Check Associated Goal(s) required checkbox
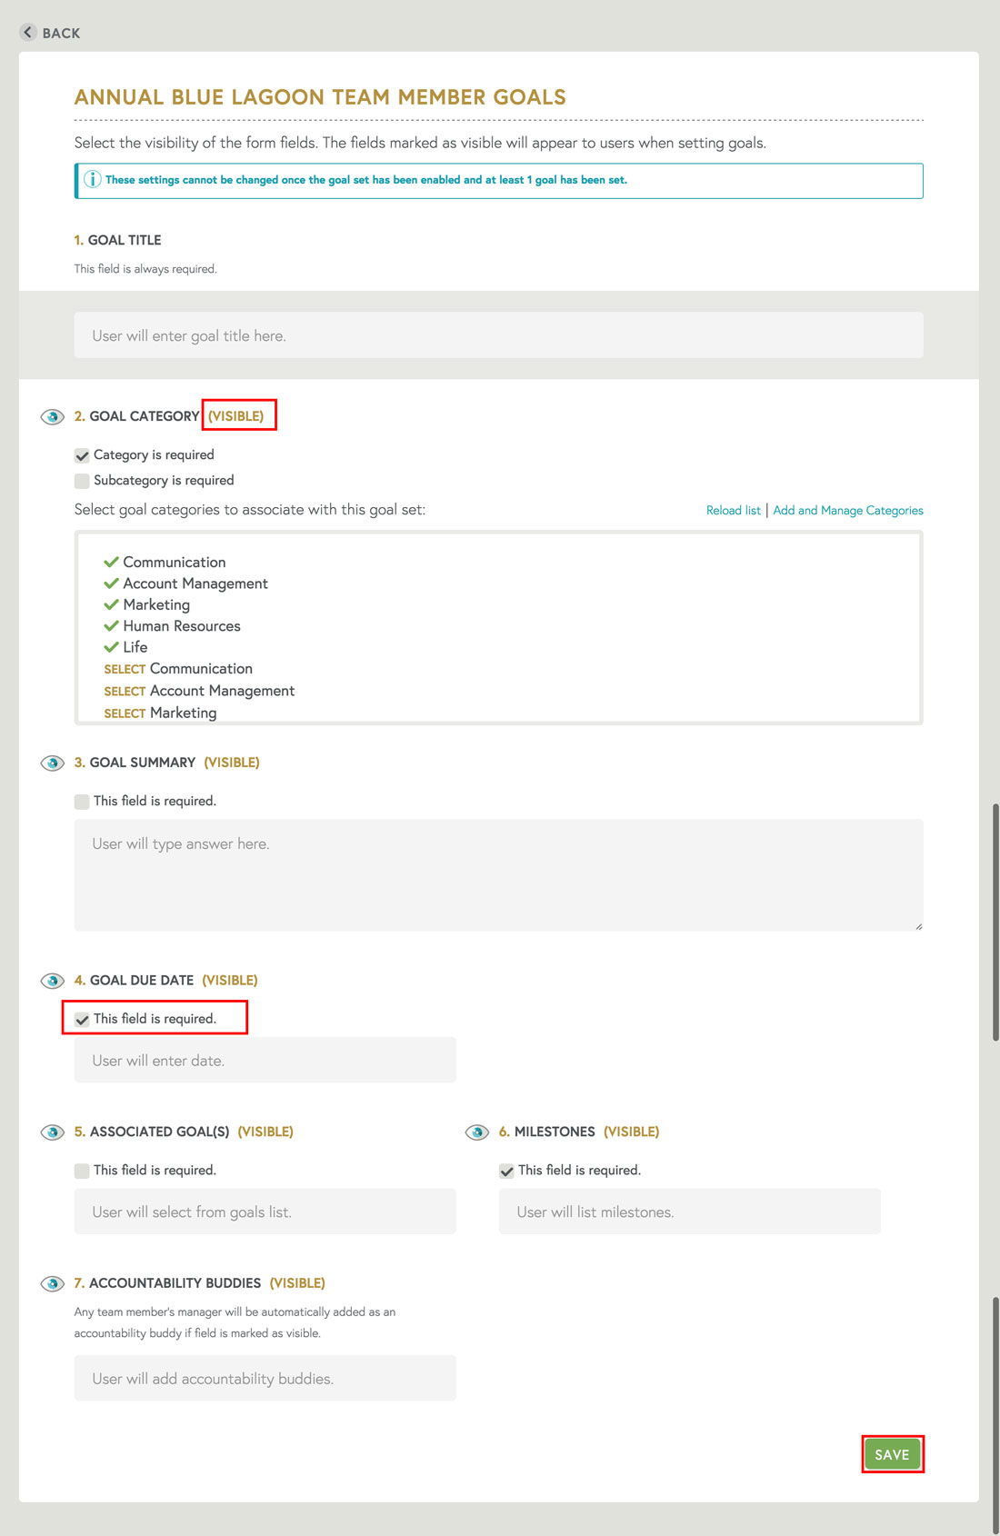 [x=82, y=1171]
